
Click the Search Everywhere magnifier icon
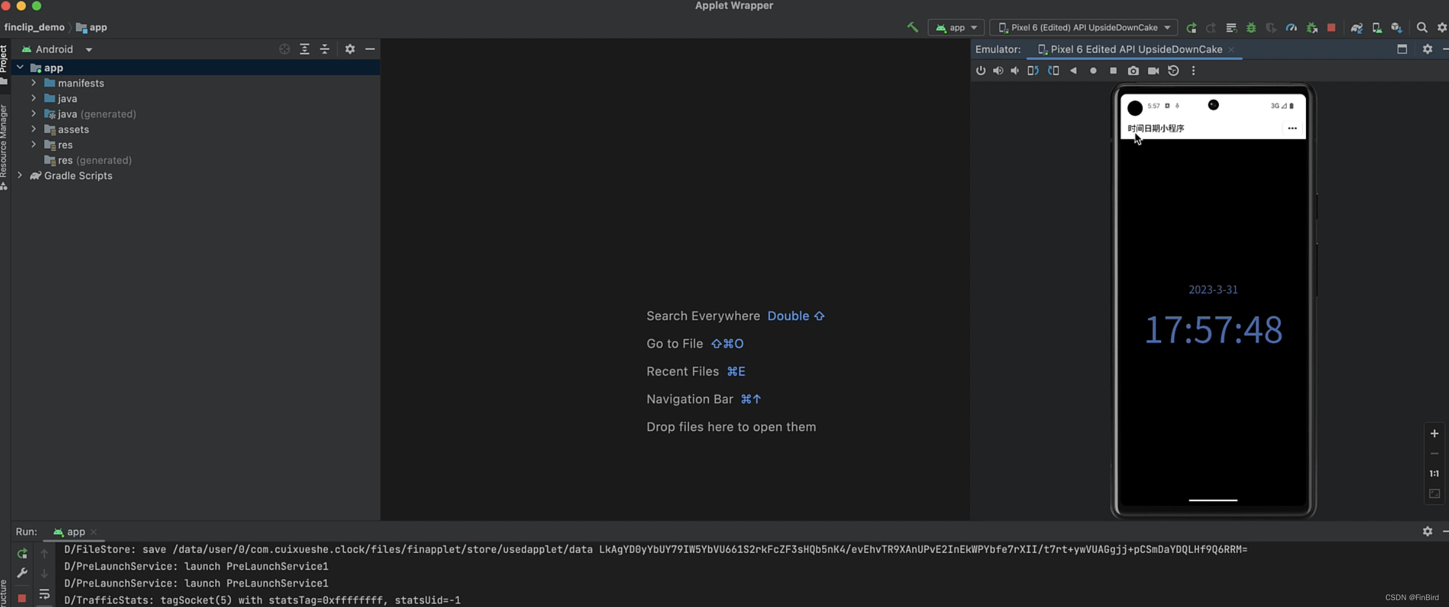click(1422, 27)
